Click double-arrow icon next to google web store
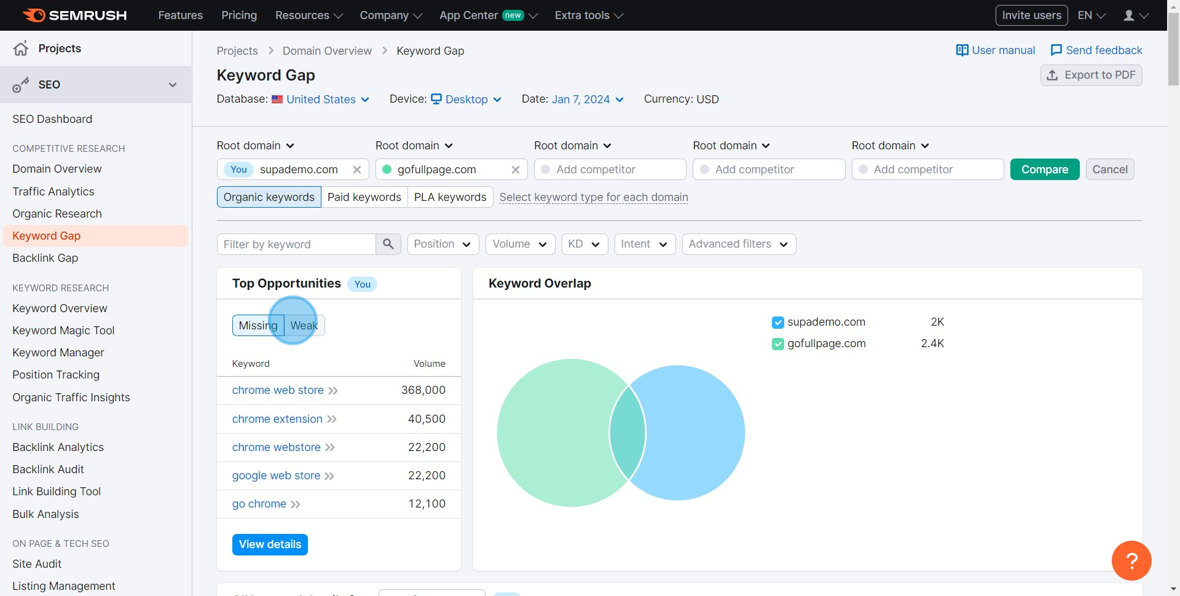Screen dimensions: 1180x596 329,476
